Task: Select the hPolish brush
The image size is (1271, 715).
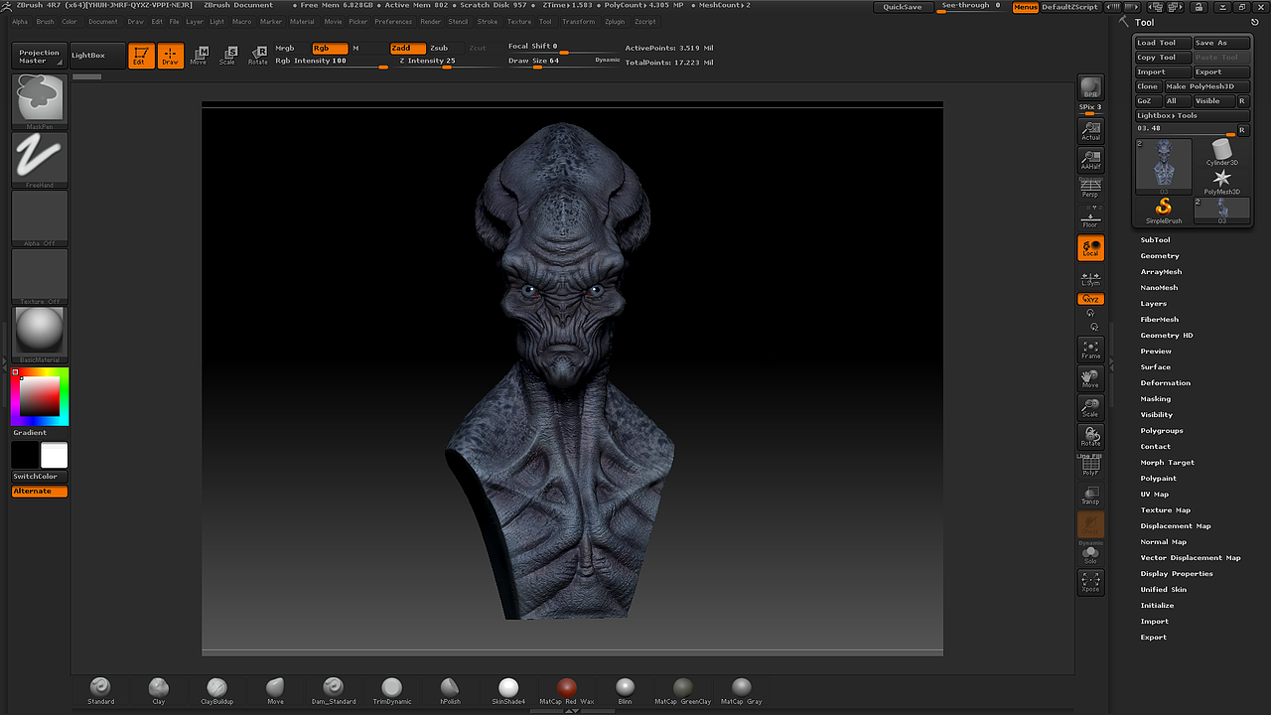Action: point(450,691)
